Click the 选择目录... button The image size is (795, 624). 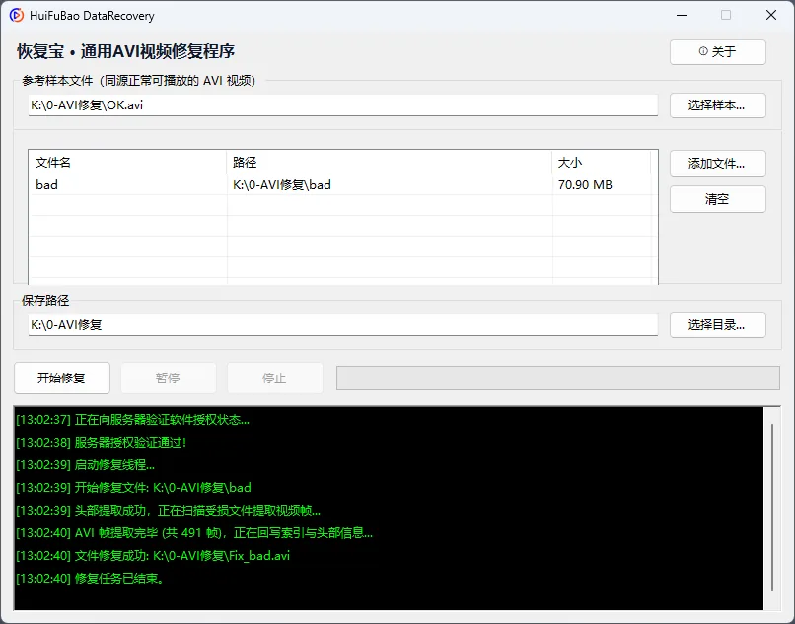click(x=717, y=325)
